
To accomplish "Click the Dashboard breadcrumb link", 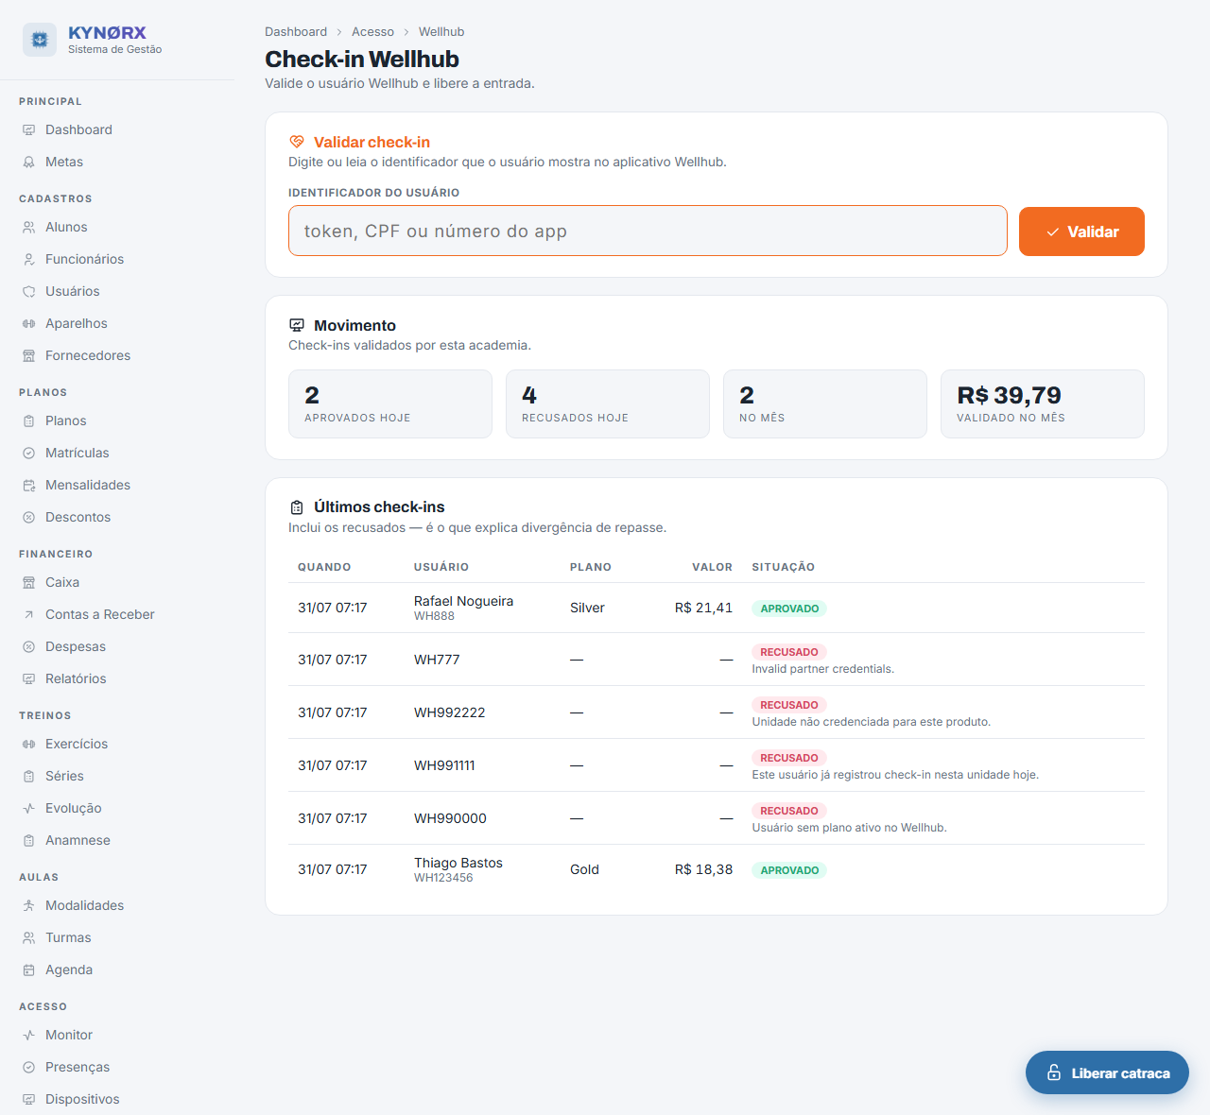I will tap(296, 32).
